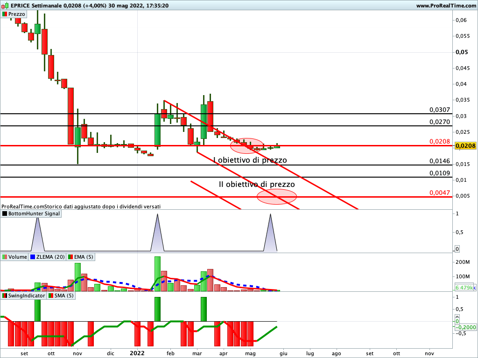Click the 'I obiettivo di prezzo' annotation

click(250, 160)
